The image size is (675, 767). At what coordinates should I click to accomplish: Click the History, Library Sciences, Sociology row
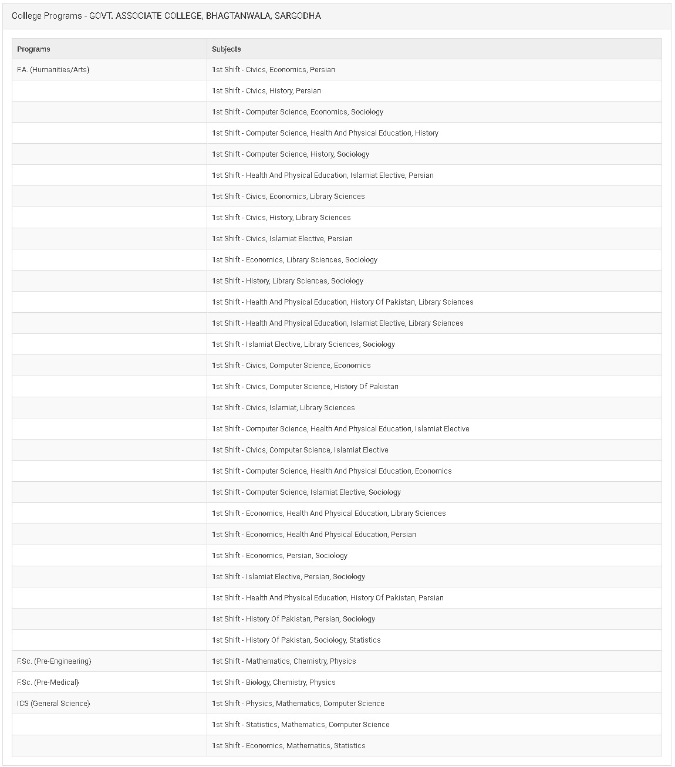(x=288, y=281)
